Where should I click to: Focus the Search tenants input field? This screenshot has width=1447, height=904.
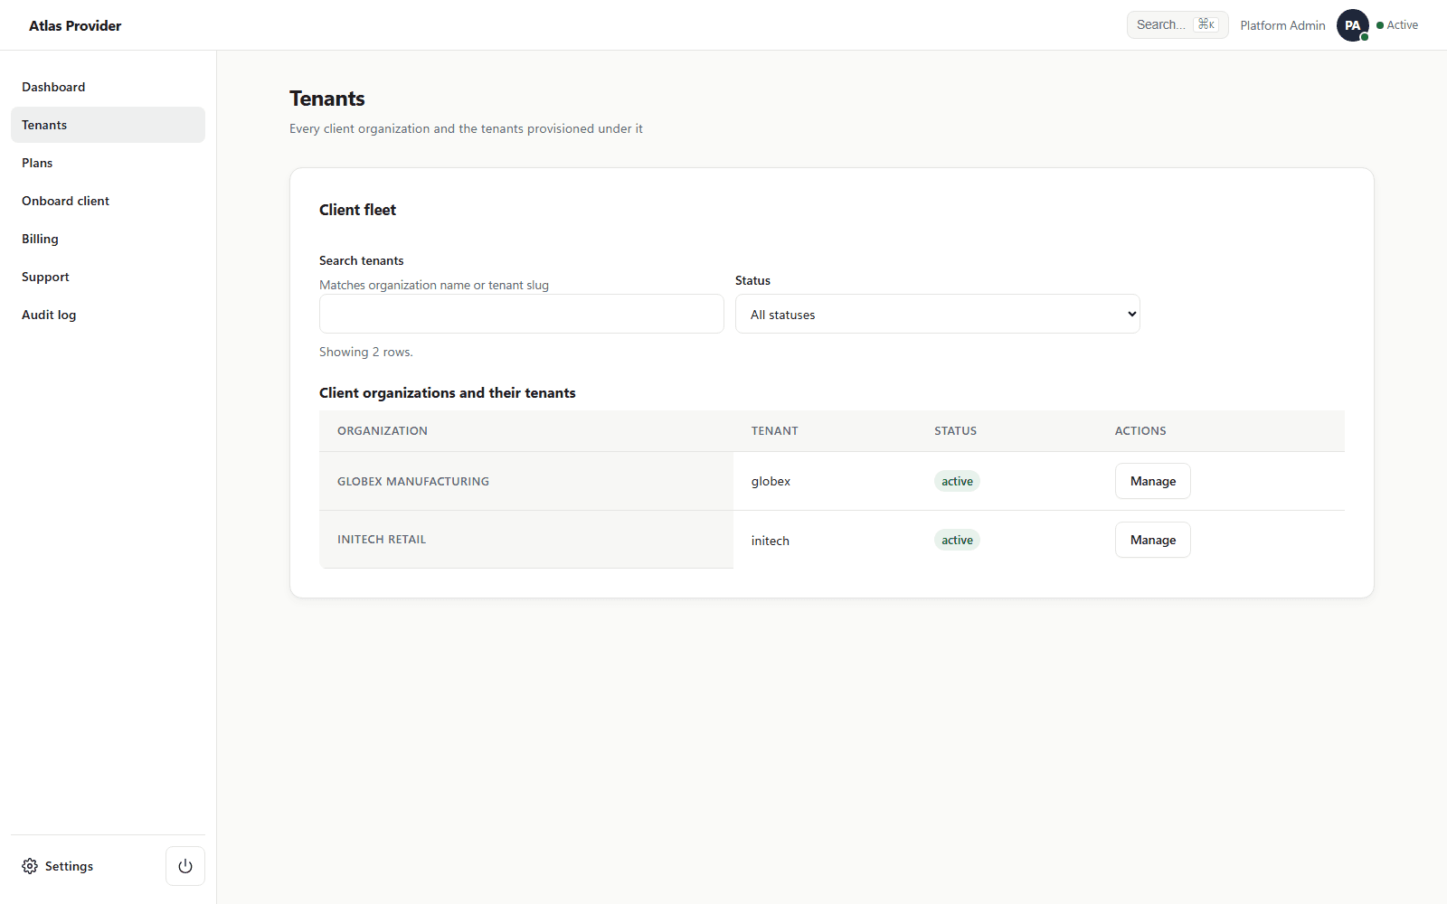pyautogui.click(x=522, y=314)
